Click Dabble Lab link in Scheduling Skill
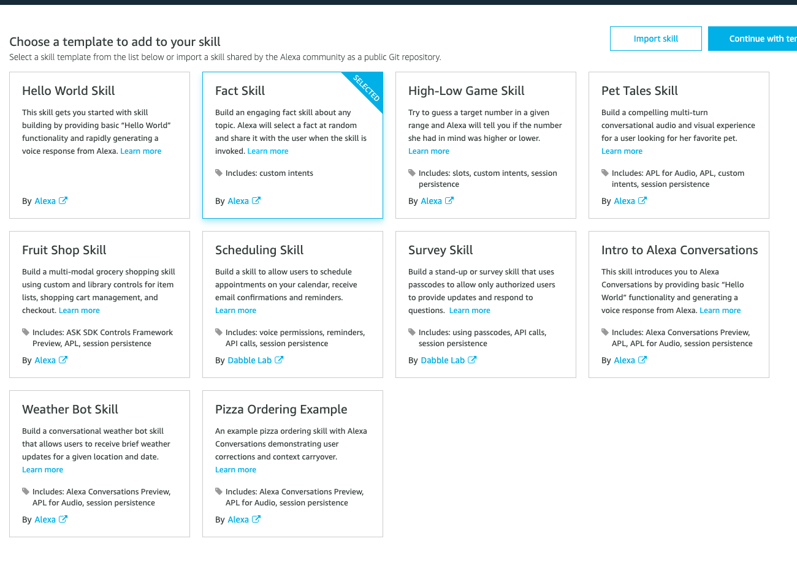Screen dimensions: 797x582 250,360
